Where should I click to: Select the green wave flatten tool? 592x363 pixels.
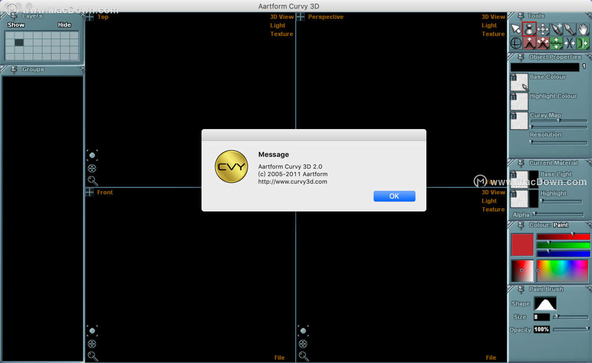click(x=557, y=43)
